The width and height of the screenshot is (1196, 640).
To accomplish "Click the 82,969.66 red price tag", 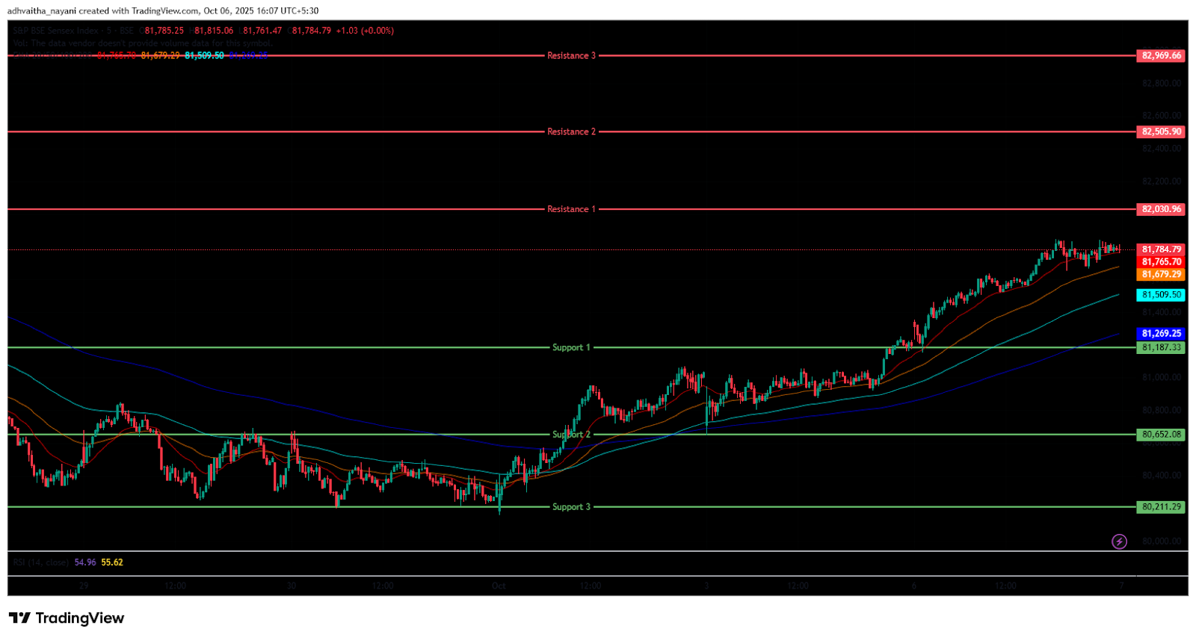I will [1161, 55].
